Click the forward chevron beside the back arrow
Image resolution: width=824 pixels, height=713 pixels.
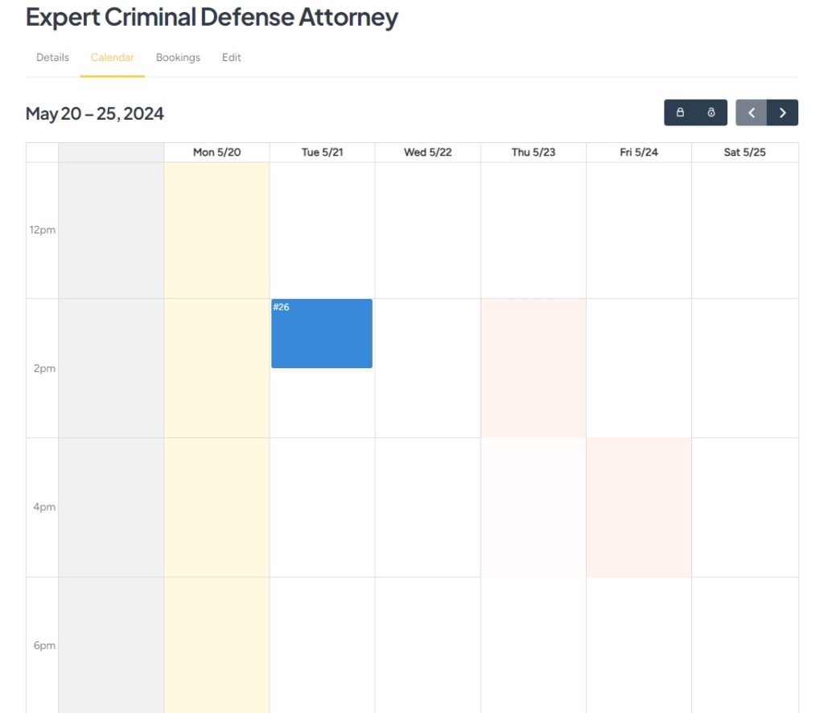782,113
